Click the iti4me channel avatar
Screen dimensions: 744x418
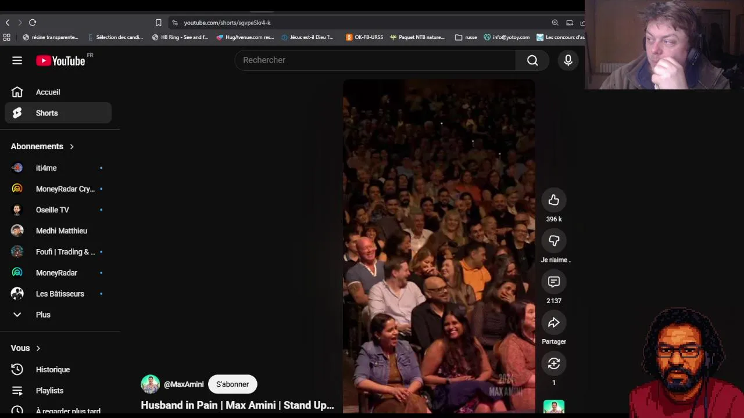pos(17,168)
